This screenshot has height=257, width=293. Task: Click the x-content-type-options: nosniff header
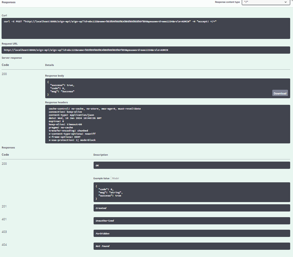coord(72,134)
